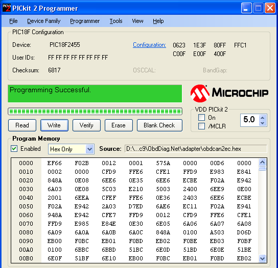Select the program memory scrollbar thumb

coord(262,169)
